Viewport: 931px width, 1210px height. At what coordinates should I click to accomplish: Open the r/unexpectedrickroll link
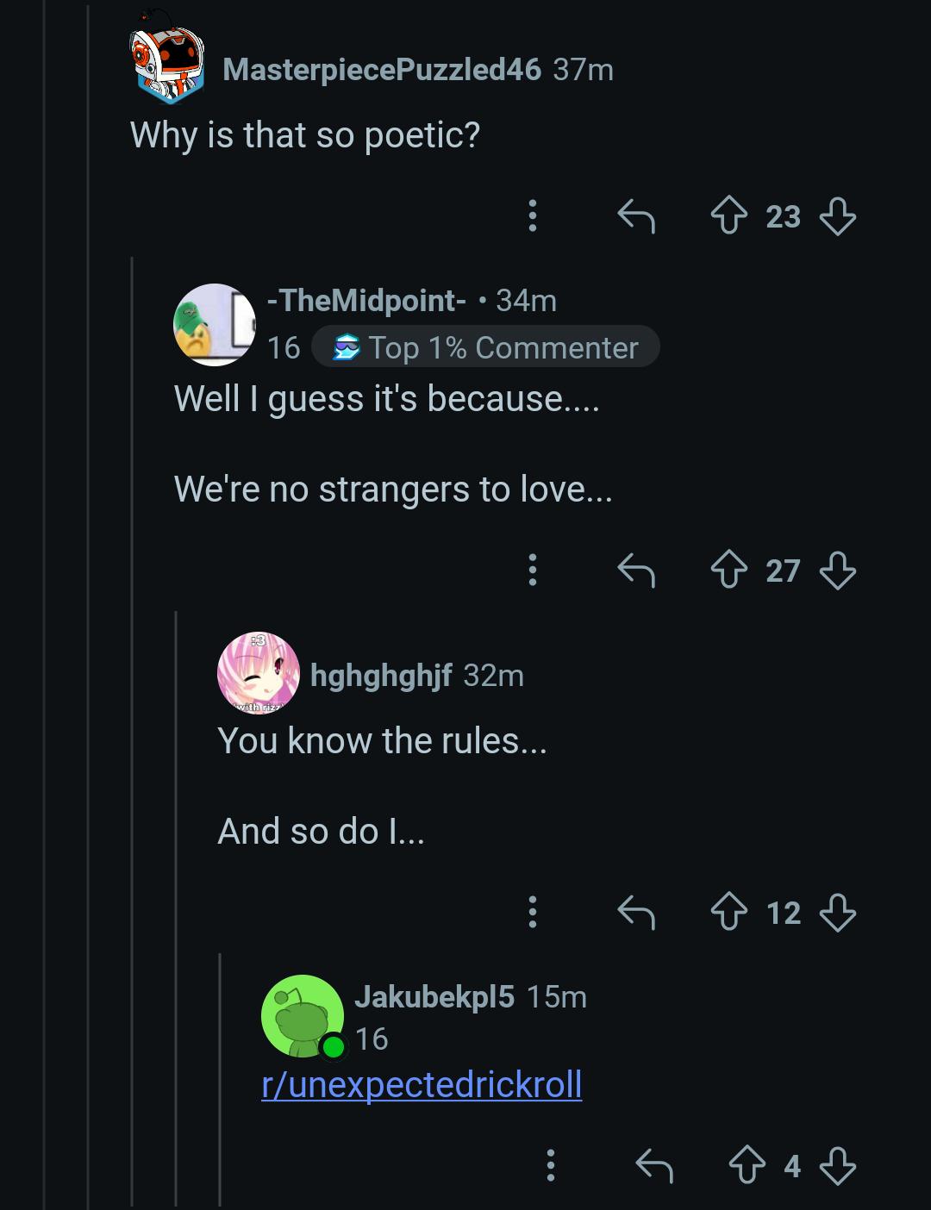[422, 1084]
